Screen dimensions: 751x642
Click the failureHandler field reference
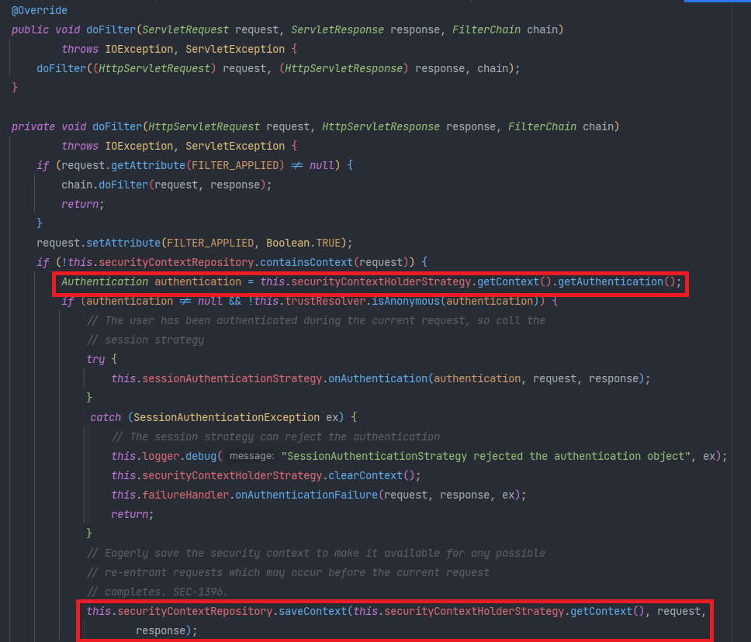(185, 495)
